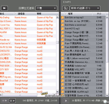Select file 王力宏-心中的日月.mp3
Viewport: 109px width, 104px height.
[83, 84]
